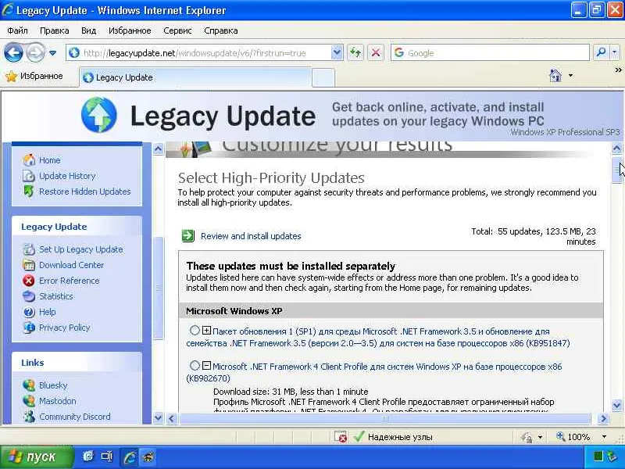Click the Community Discord icon

[x=29, y=417]
